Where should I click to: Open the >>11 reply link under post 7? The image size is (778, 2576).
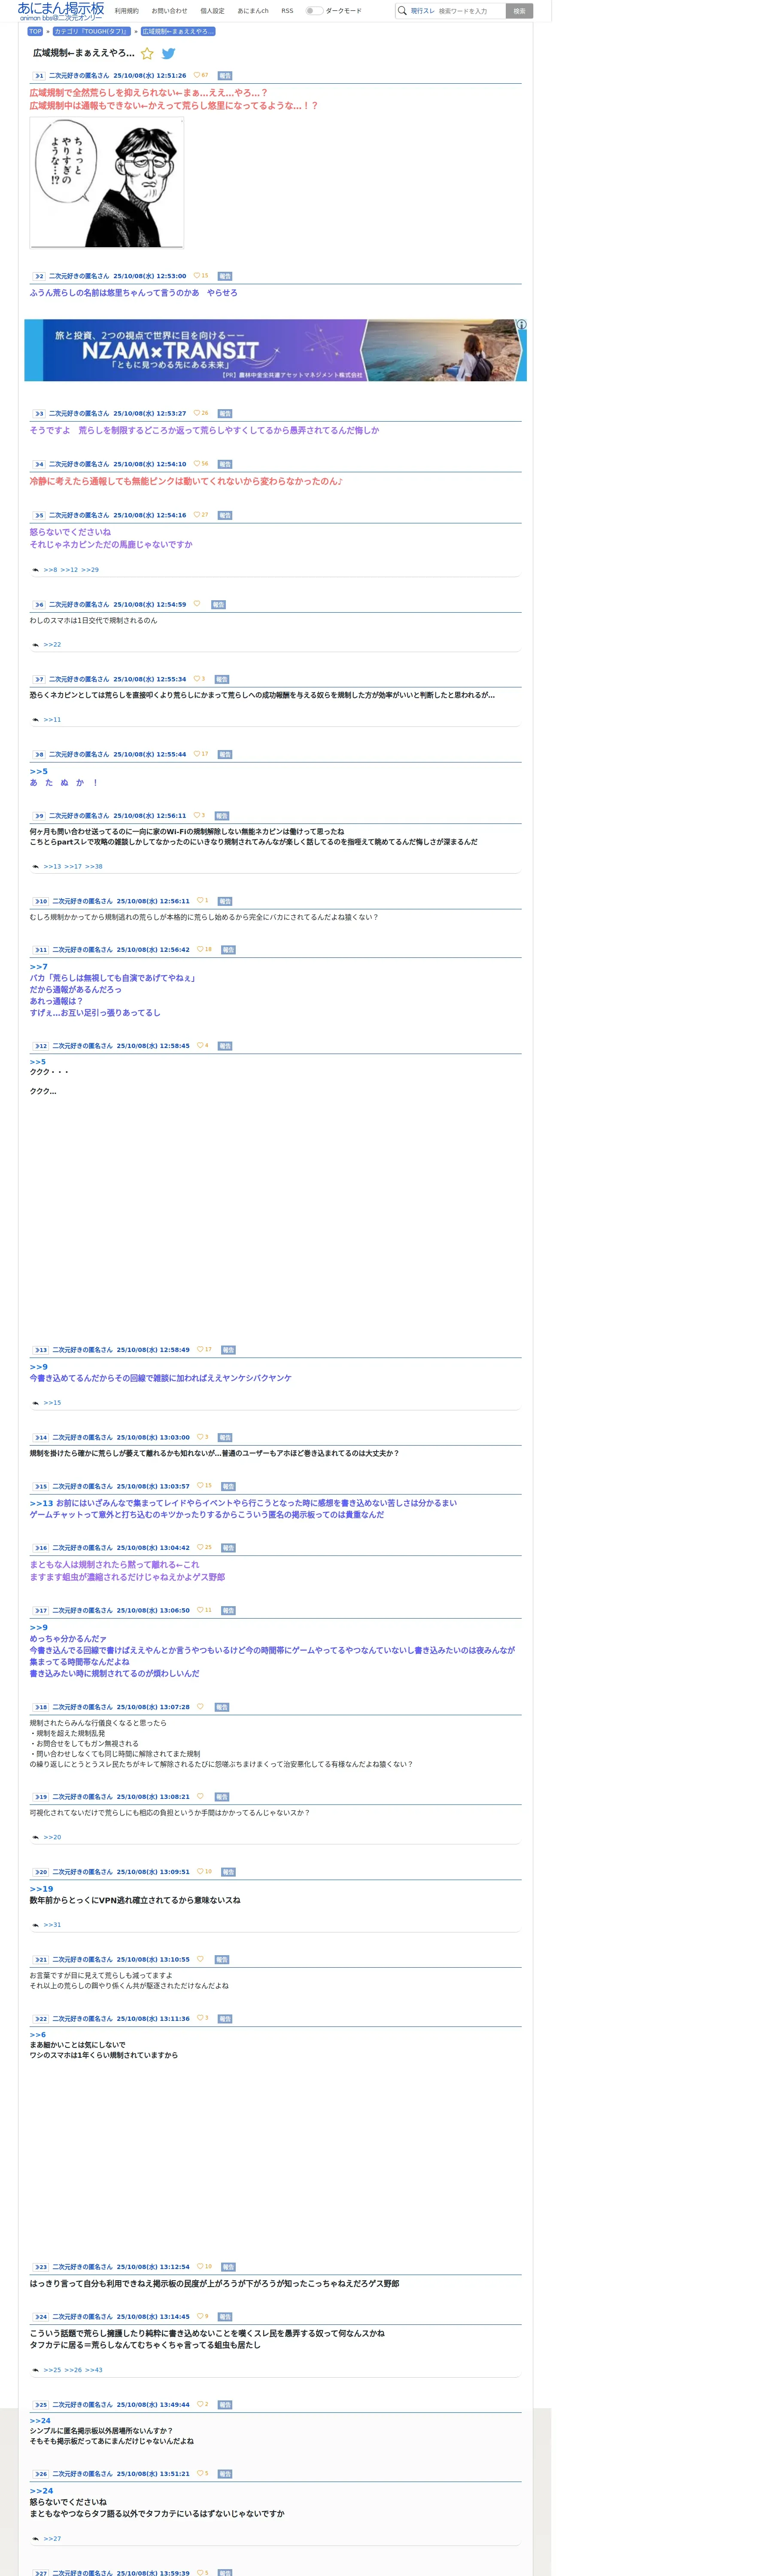click(x=52, y=720)
